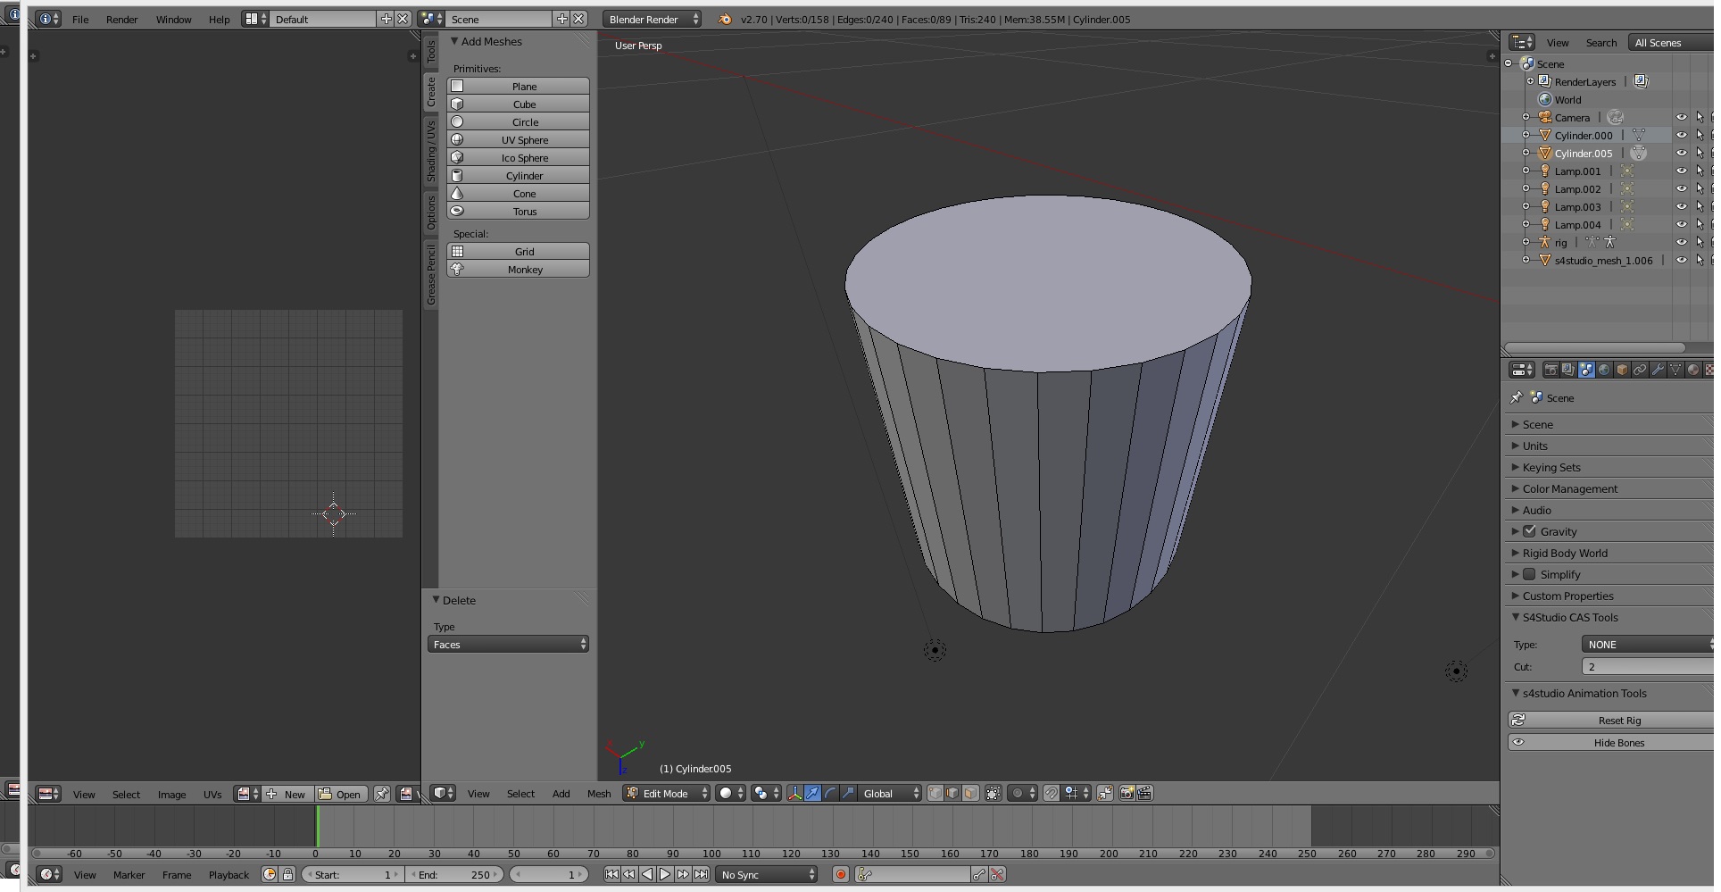Toggle limit selection to visible icon
The width and height of the screenshot is (1721, 892).
[x=994, y=794]
